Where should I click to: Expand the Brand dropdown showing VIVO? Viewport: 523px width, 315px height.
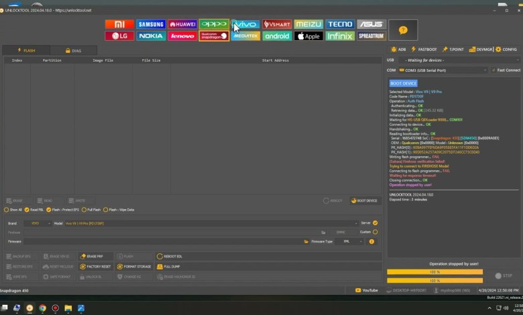37,223
